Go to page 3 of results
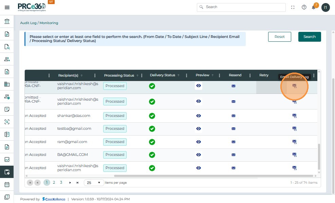 [61, 182]
